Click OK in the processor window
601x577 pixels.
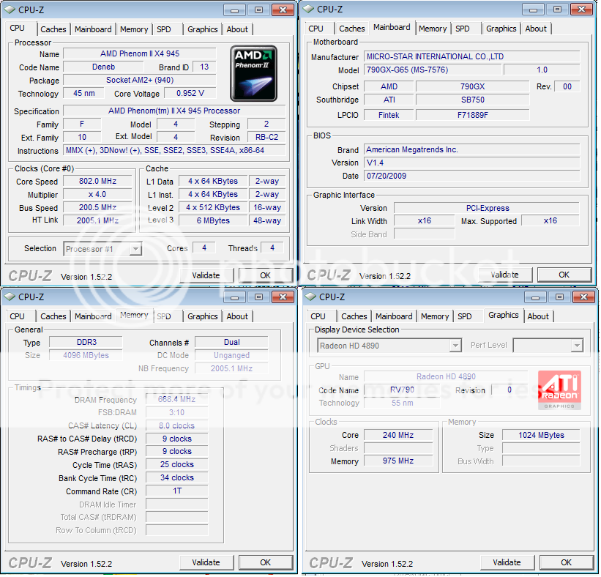coord(265,275)
